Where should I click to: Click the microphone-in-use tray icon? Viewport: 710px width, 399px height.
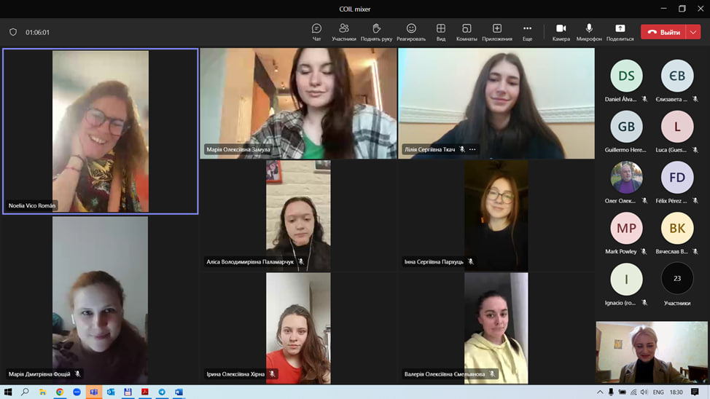pyautogui.click(x=611, y=392)
